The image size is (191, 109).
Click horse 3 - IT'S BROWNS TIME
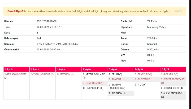[15, 76]
